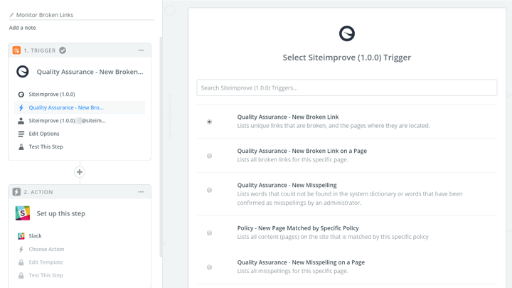Click the Slack logo beside Set up this step
This screenshot has height=288, width=512.
pos(23,213)
